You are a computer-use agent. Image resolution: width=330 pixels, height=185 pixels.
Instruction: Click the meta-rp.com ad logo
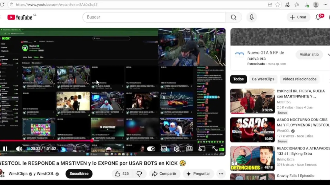click(x=239, y=54)
